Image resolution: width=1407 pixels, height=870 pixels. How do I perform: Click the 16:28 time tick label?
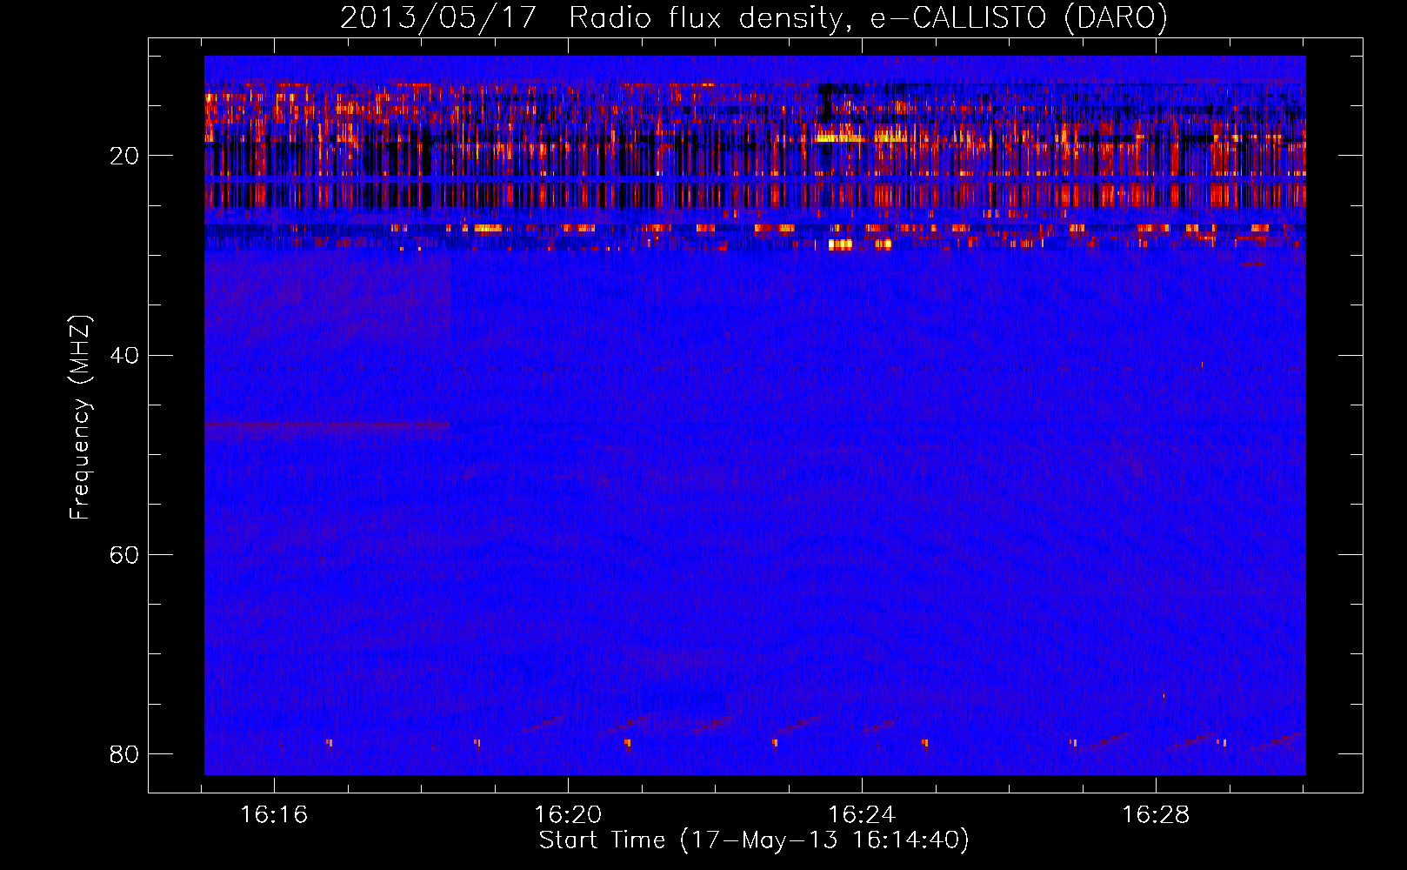pyautogui.click(x=1156, y=815)
